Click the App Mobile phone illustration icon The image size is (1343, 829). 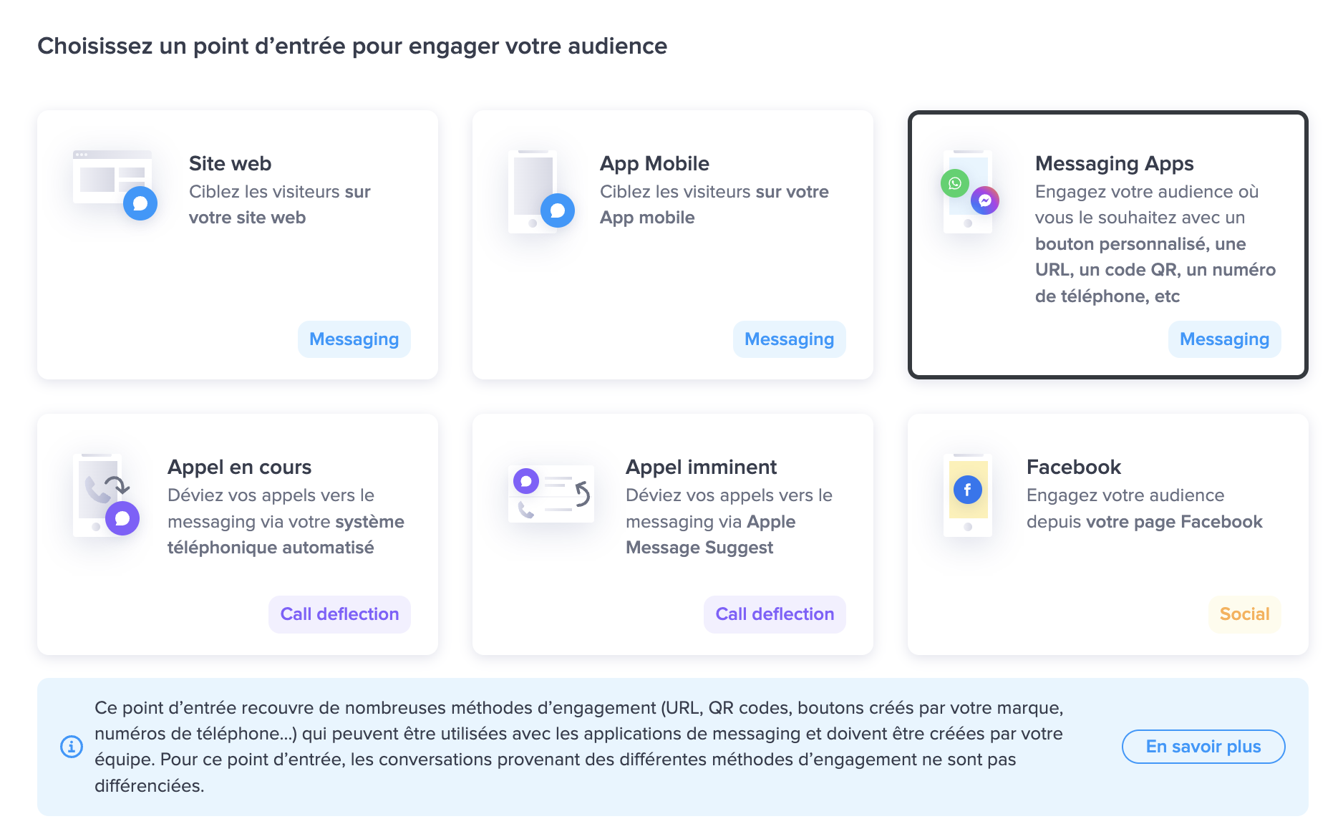pyautogui.click(x=541, y=191)
